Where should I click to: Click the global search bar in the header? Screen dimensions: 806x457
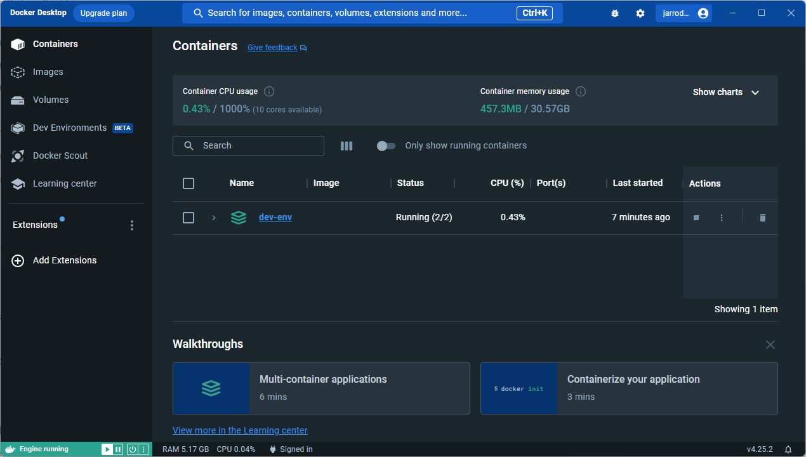[373, 13]
